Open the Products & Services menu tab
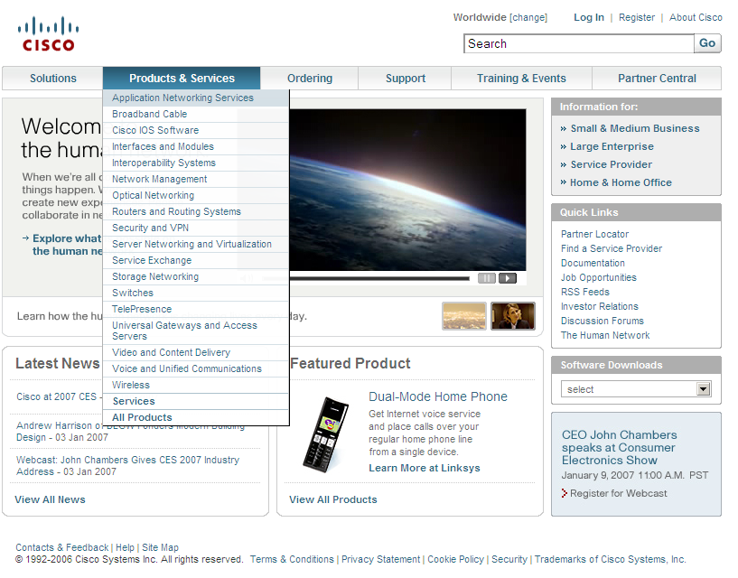Image resolution: width=738 pixels, height=578 pixels. [182, 79]
